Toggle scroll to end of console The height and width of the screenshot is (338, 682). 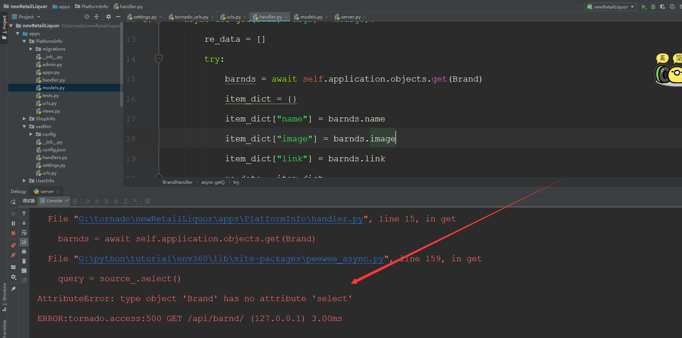pyautogui.click(x=24, y=242)
